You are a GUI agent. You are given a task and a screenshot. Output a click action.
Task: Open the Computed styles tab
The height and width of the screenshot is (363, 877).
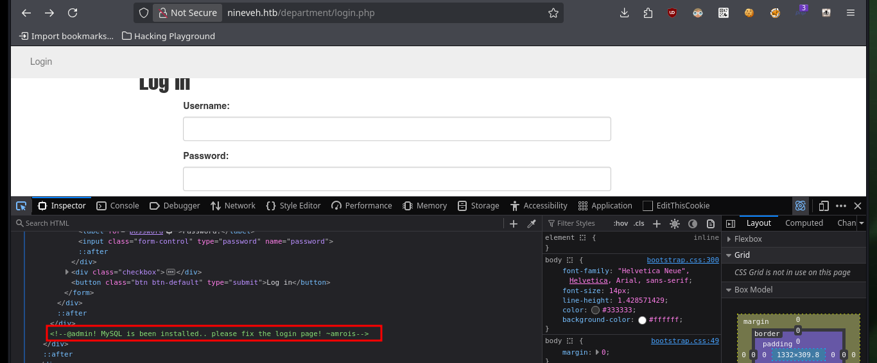804,223
